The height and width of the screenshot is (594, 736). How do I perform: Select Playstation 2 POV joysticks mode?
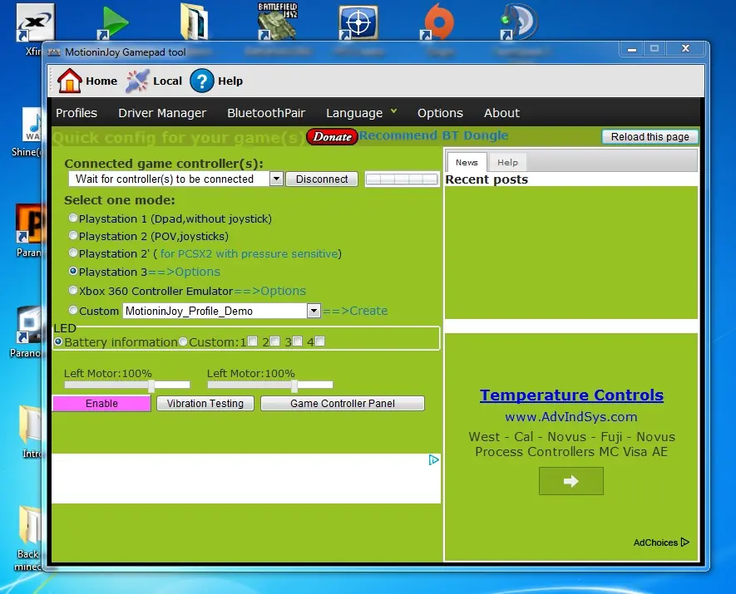[72, 235]
